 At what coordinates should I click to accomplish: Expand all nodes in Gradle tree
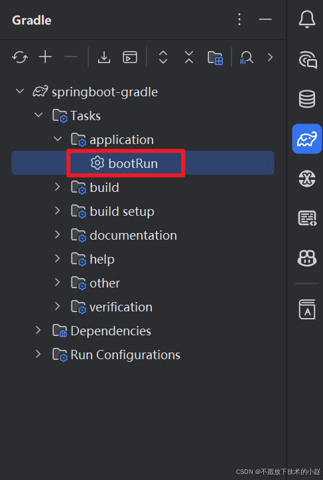[x=163, y=57]
